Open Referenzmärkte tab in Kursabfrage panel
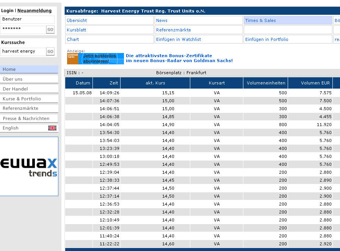The height and width of the screenshot is (251, 340). click(199, 30)
